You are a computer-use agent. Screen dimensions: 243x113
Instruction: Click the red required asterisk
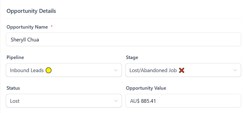[x=52, y=27]
